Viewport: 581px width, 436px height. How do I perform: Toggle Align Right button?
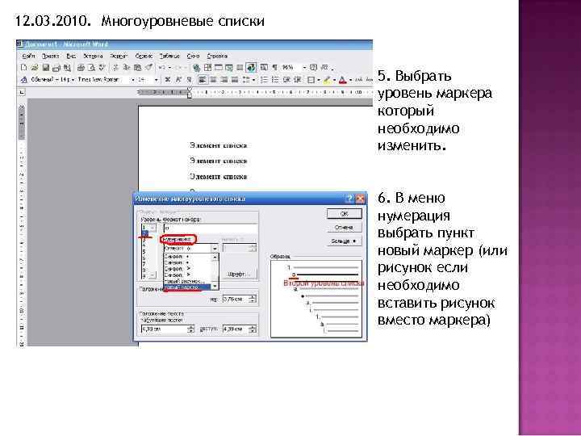coord(224,80)
